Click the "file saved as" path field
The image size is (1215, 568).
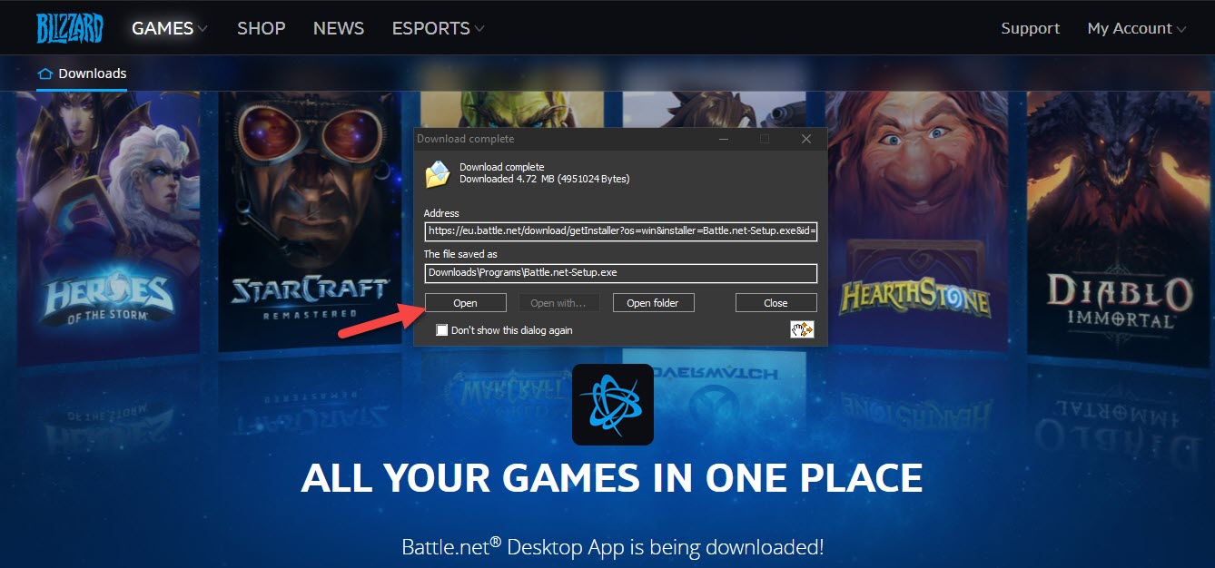coord(620,272)
